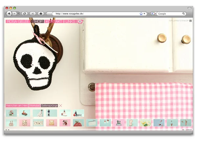Viewport: 197px width, 141px height.
Task: Click the search magnifier icon
Action: (x=184, y=14)
